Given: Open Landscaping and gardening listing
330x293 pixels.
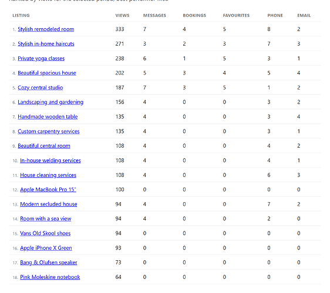Looking at the screenshot, I should coord(50,103).
